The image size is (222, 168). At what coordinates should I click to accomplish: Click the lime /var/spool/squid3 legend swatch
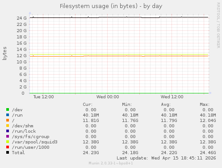click(8, 142)
